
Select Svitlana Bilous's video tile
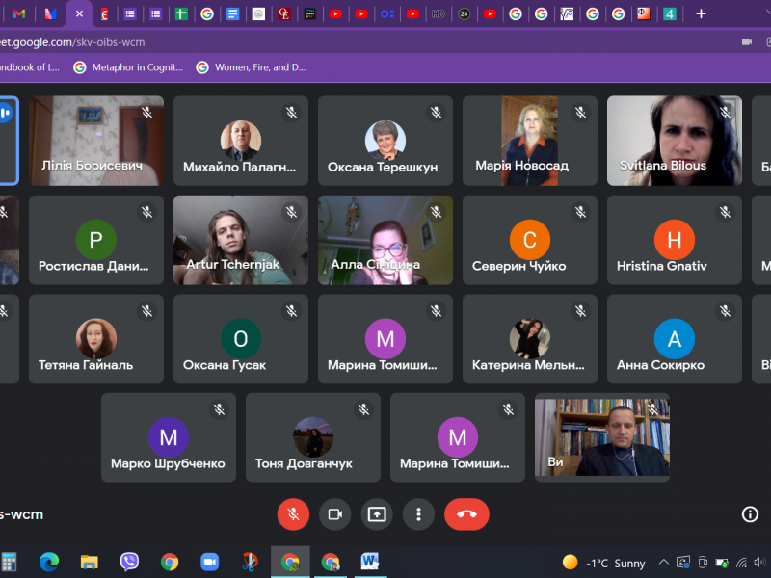[x=675, y=140]
